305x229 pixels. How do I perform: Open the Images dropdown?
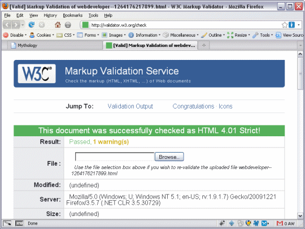pos(114,35)
